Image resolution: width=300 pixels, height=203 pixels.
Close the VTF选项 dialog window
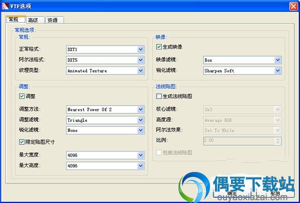click(293, 6)
